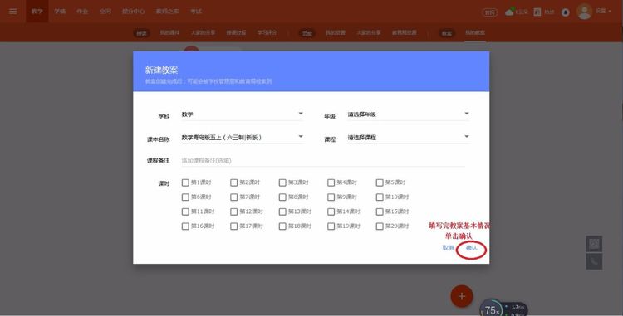Click the user avatar picture
623x316 pixels.
[585, 12]
